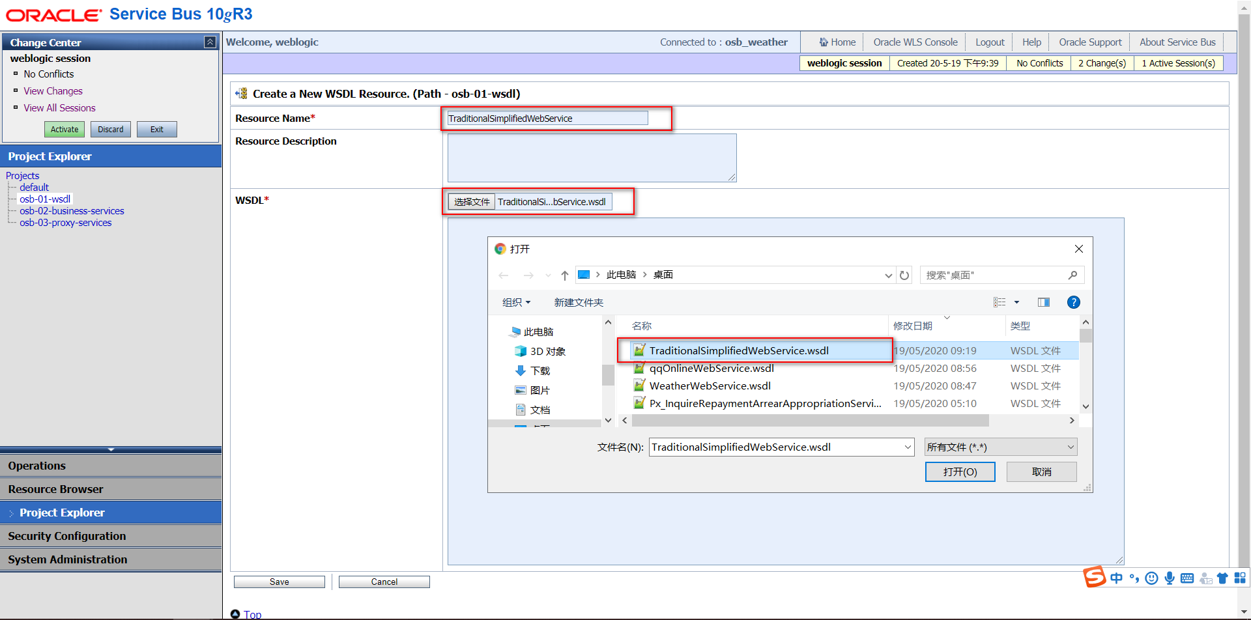Click the orange Sogou S logo icon
The width and height of the screenshot is (1251, 620).
(x=1094, y=577)
